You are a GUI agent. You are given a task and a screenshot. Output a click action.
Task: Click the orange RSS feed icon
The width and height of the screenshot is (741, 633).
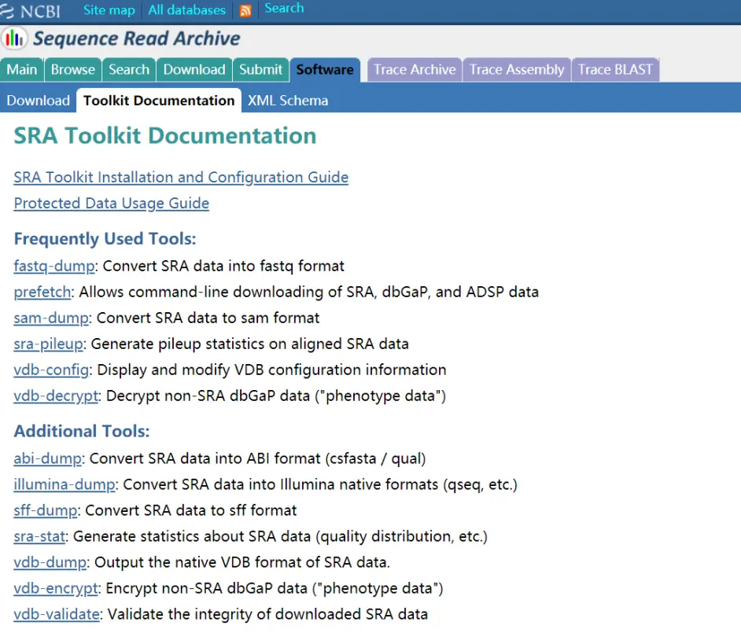point(245,10)
